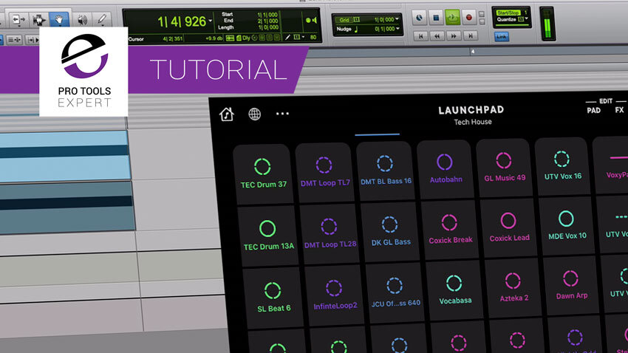Click the Rewind transport button
Screen dimensions: 628x353
click(x=437, y=36)
